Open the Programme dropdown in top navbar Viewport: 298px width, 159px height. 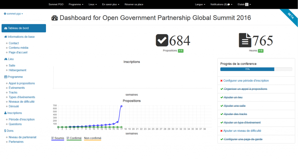76,4
